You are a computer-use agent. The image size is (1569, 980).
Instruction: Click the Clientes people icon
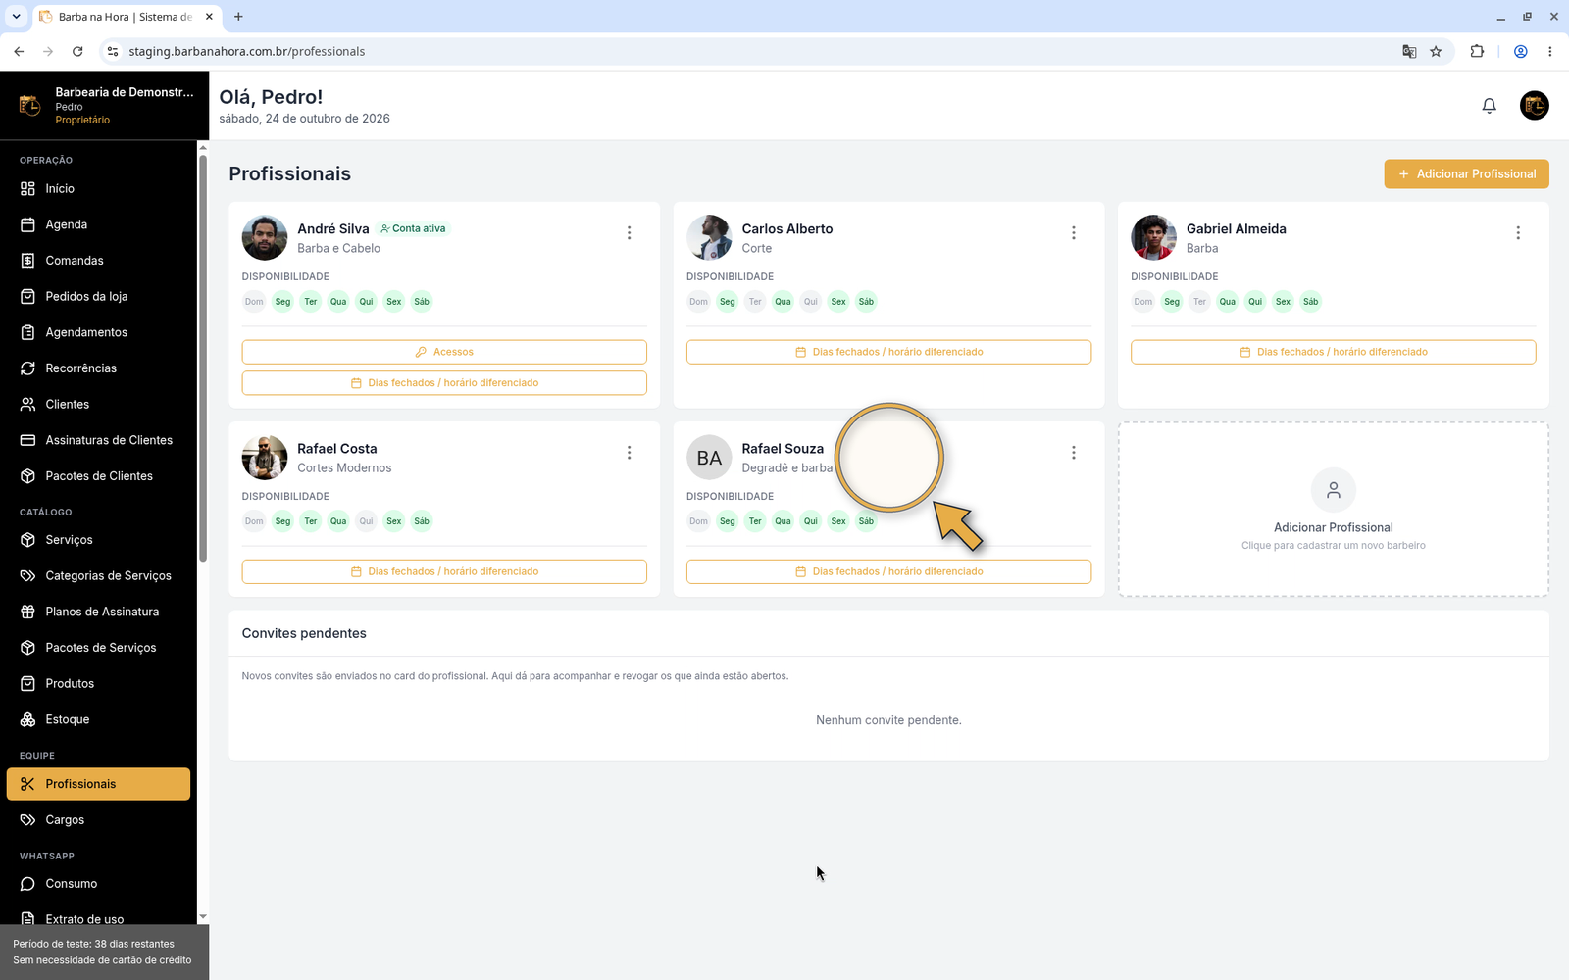pos(27,404)
